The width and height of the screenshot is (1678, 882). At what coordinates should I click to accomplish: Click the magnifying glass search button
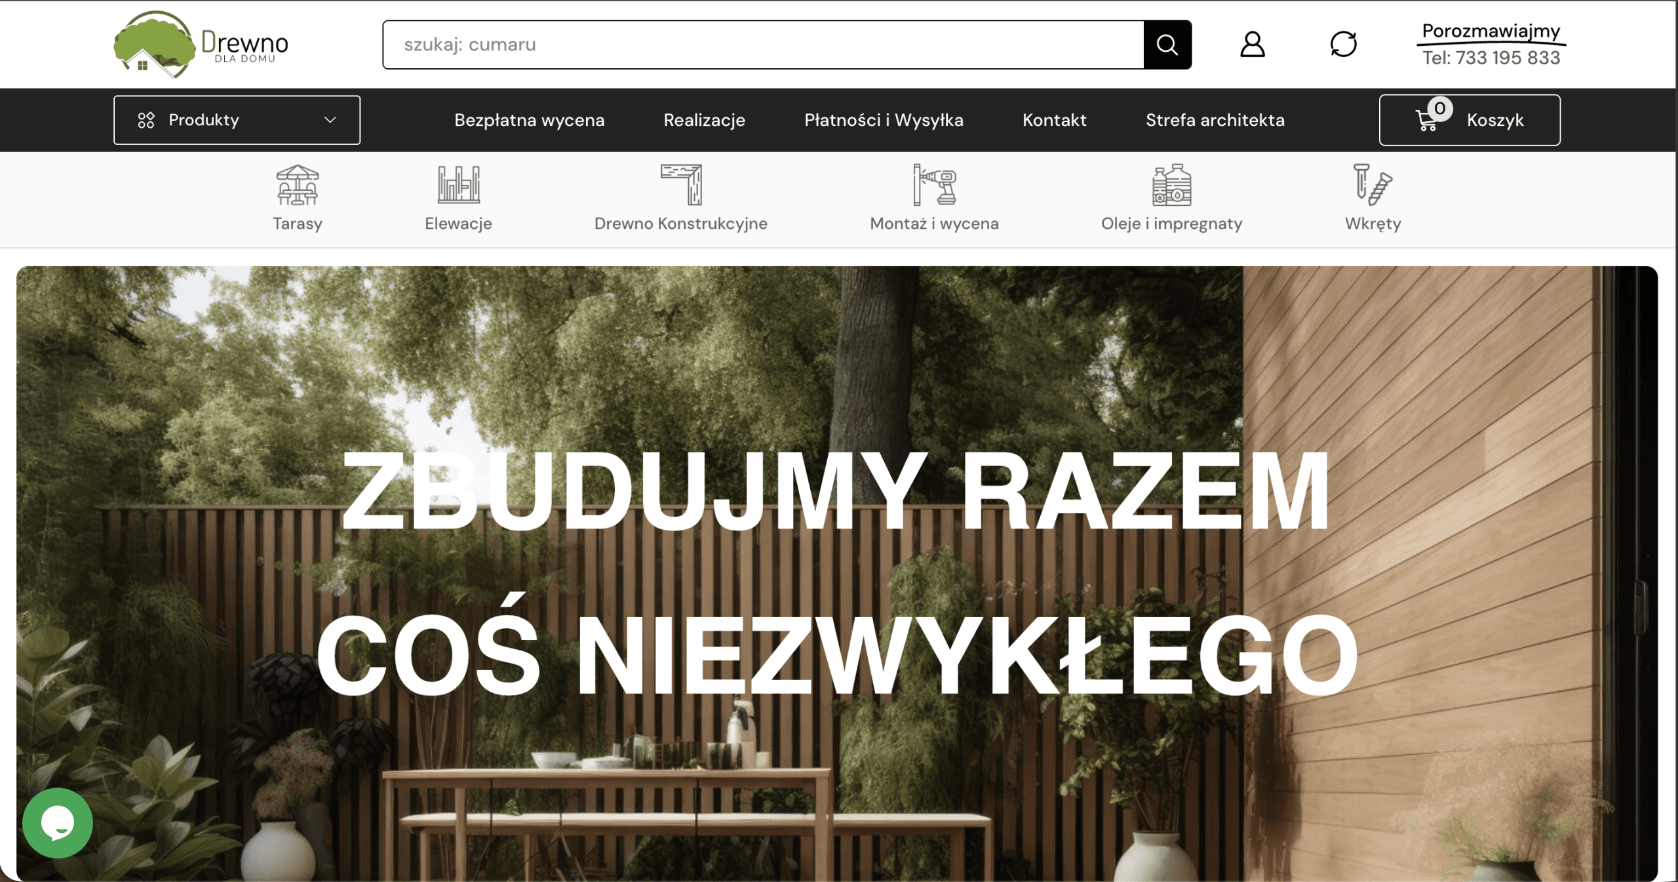point(1167,45)
